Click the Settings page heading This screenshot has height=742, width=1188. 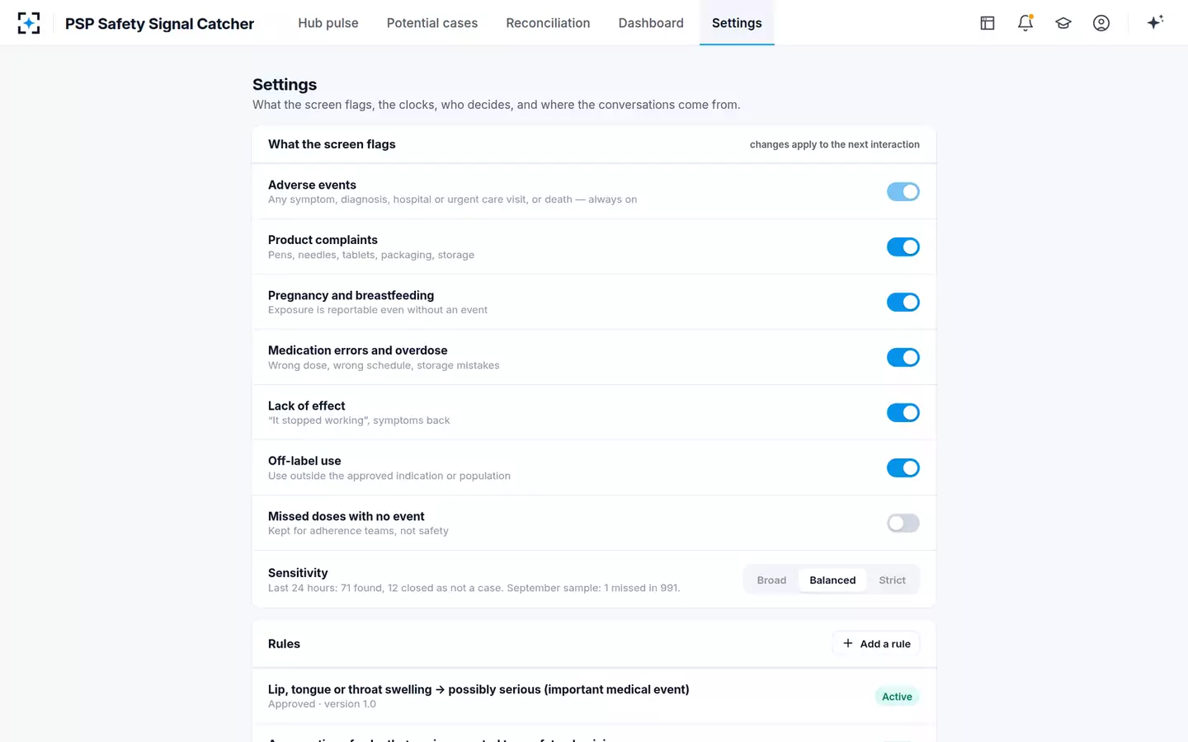[285, 85]
